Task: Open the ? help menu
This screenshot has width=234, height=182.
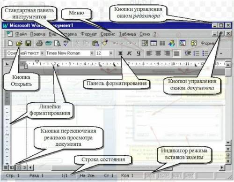Action: [x=155, y=34]
